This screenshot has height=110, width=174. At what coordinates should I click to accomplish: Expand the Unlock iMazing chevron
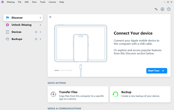tap(40, 25)
